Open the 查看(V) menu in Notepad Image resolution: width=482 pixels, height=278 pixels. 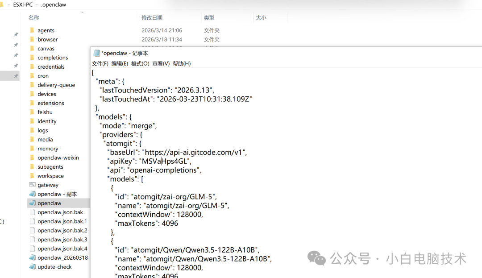tap(161, 63)
